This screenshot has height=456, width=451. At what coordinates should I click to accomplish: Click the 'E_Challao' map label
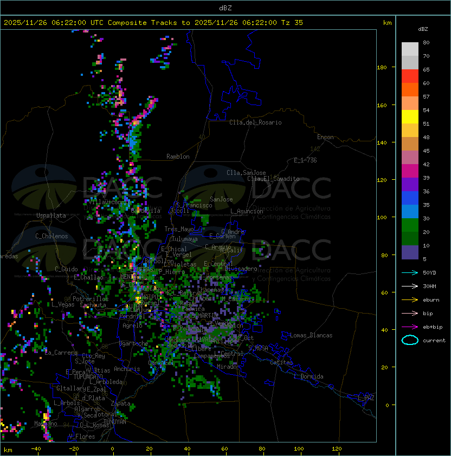(88, 277)
